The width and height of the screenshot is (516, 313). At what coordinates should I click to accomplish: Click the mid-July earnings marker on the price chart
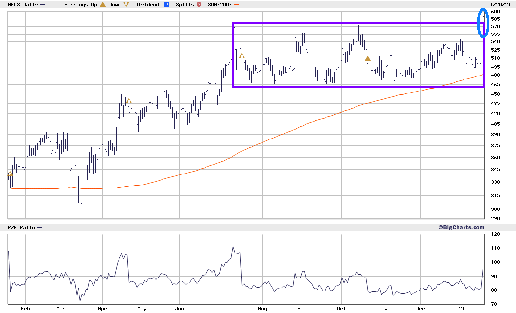(x=242, y=56)
